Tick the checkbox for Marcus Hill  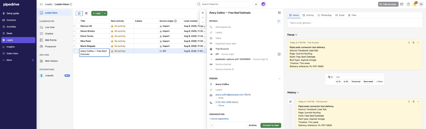pos(76,26)
